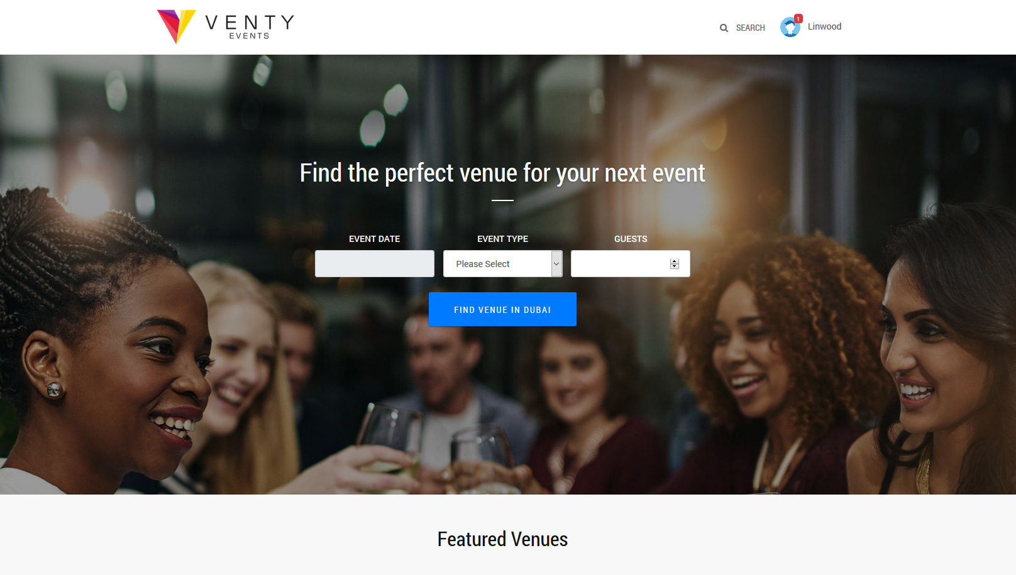Click the Featured Venues heading
This screenshot has width=1016, height=575.
tap(502, 539)
